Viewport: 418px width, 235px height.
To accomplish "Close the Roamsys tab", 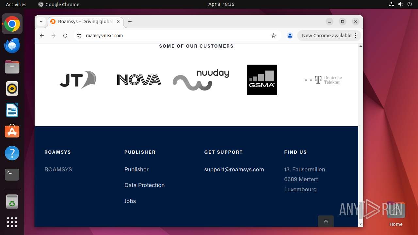I will (118, 22).
